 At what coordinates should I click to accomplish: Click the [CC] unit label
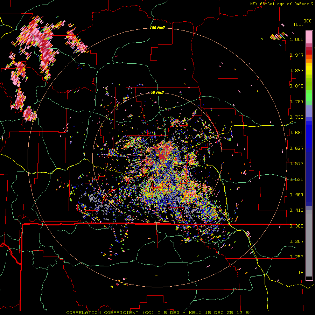tap(299, 24)
